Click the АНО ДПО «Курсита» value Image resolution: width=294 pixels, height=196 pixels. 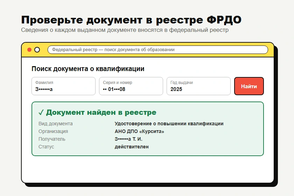pos(139,131)
